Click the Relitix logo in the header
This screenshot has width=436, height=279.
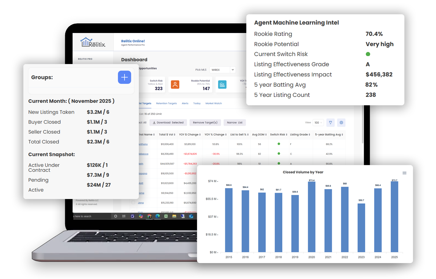(x=93, y=42)
